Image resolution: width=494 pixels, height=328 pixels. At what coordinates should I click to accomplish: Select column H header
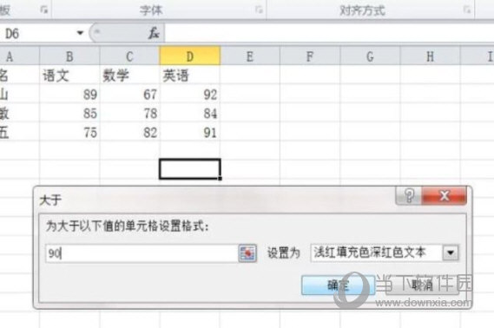click(x=431, y=56)
